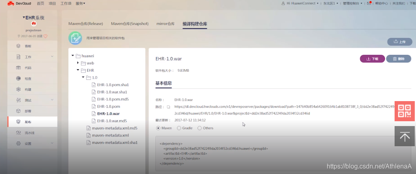Open 项目 in top menu
This screenshot has height=174, width=416.
(x=52, y=4)
